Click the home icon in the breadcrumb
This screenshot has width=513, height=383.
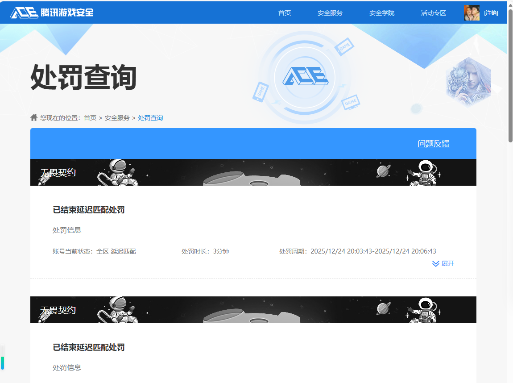[34, 117]
